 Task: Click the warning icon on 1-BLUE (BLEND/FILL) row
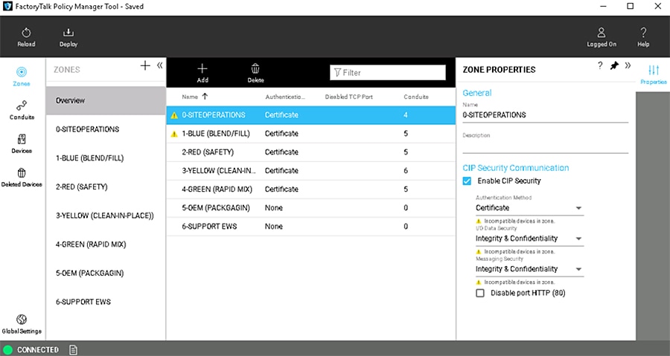pos(174,134)
